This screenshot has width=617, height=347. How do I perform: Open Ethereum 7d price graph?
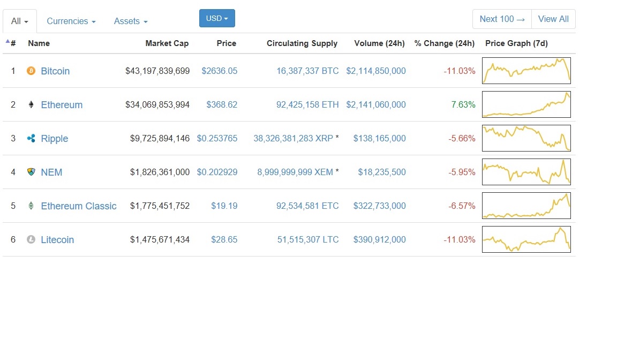pyautogui.click(x=526, y=104)
